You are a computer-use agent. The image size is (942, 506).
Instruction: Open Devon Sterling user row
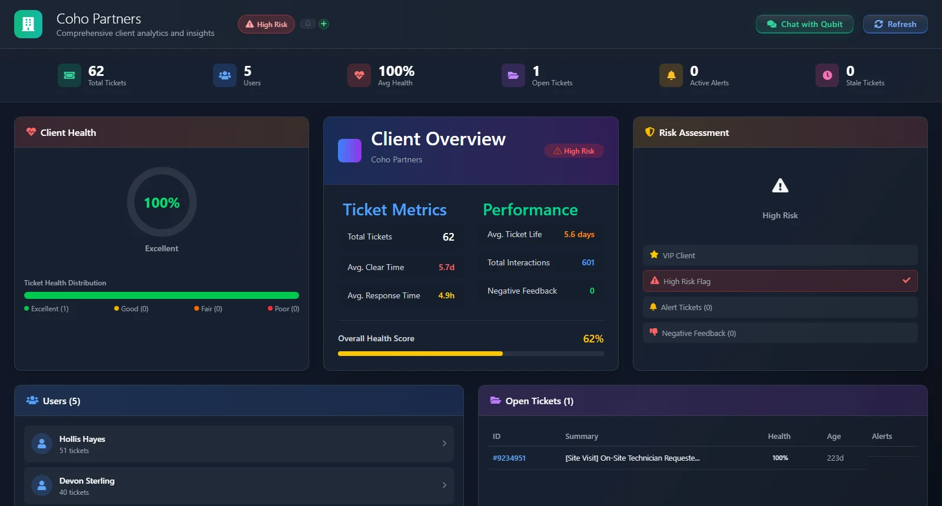pos(239,485)
